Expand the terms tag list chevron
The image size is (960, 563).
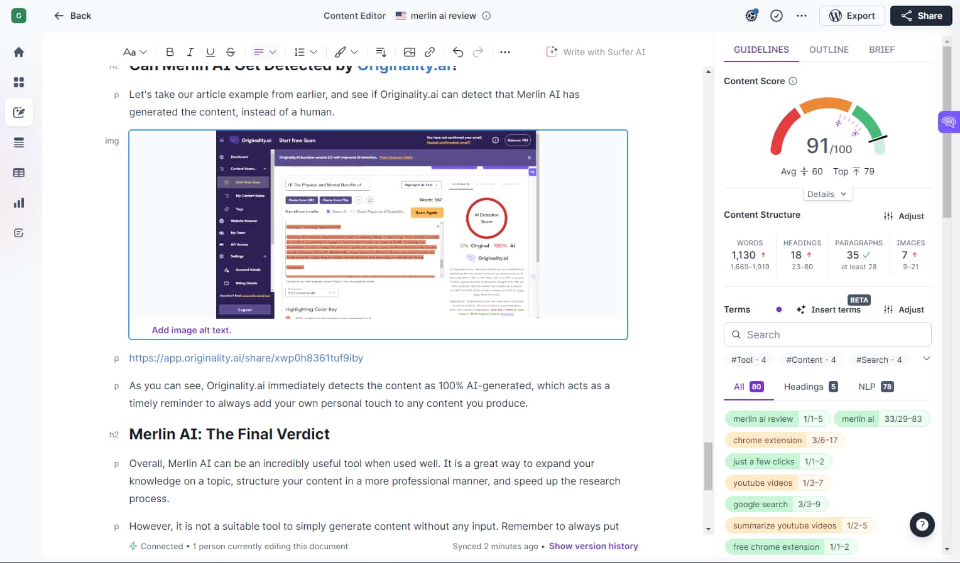(x=926, y=358)
